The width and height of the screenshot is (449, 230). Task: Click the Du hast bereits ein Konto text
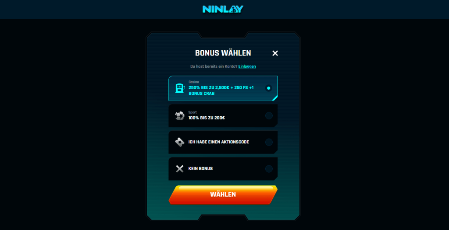214,66
